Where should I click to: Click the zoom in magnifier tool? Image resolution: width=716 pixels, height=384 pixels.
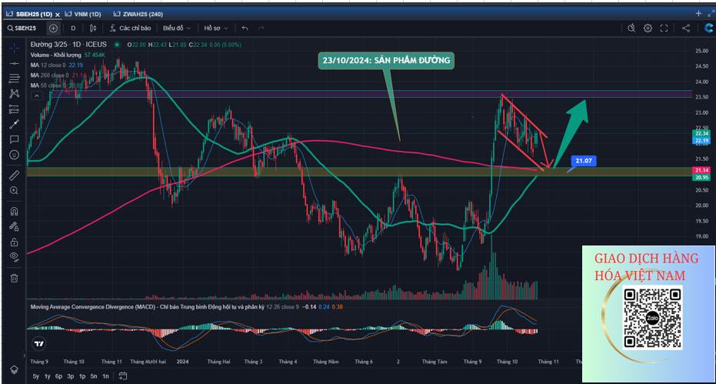pyautogui.click(x=14, y=190)
